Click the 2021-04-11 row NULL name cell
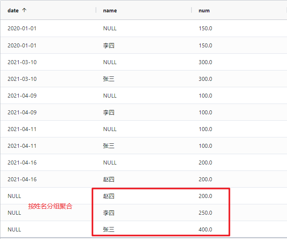 [x=110, y=129]
